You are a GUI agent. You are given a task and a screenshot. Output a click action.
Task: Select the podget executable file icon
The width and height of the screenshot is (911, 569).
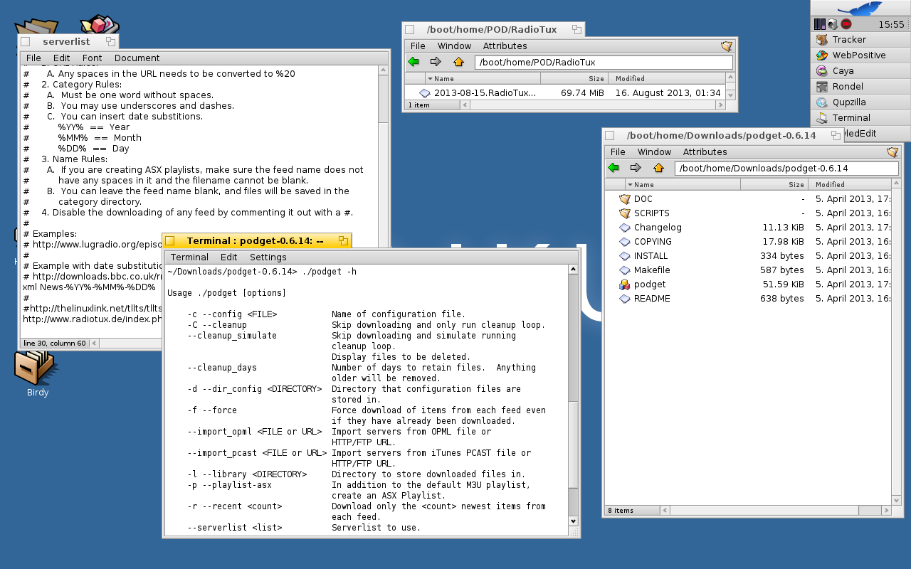click(624, 284)
